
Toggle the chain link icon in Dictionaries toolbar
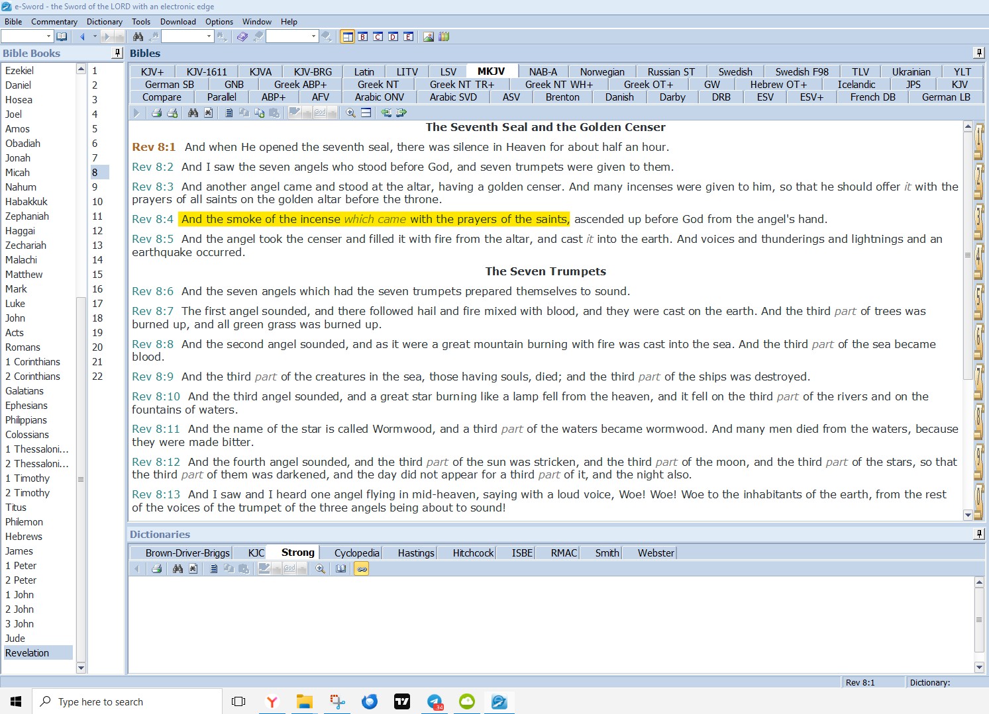362,569
